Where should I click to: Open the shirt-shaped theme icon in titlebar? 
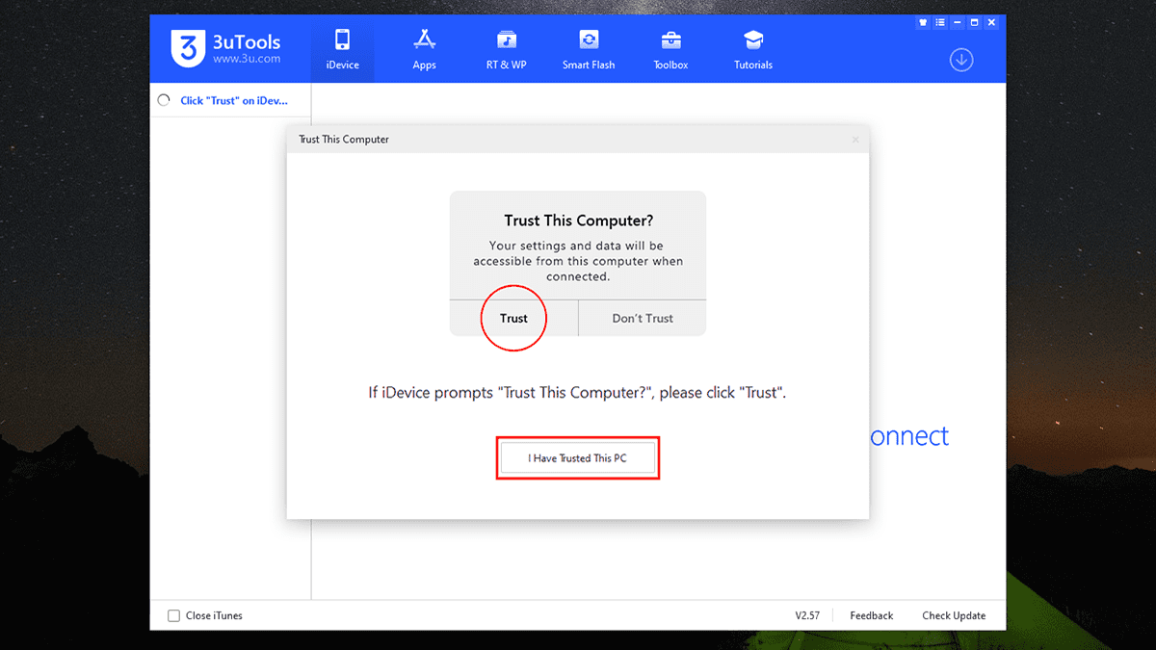click(922, 21)
